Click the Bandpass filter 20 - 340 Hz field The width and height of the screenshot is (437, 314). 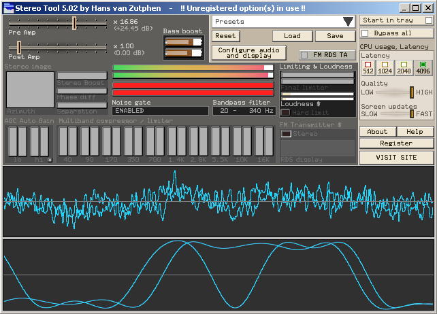[244, 111]
